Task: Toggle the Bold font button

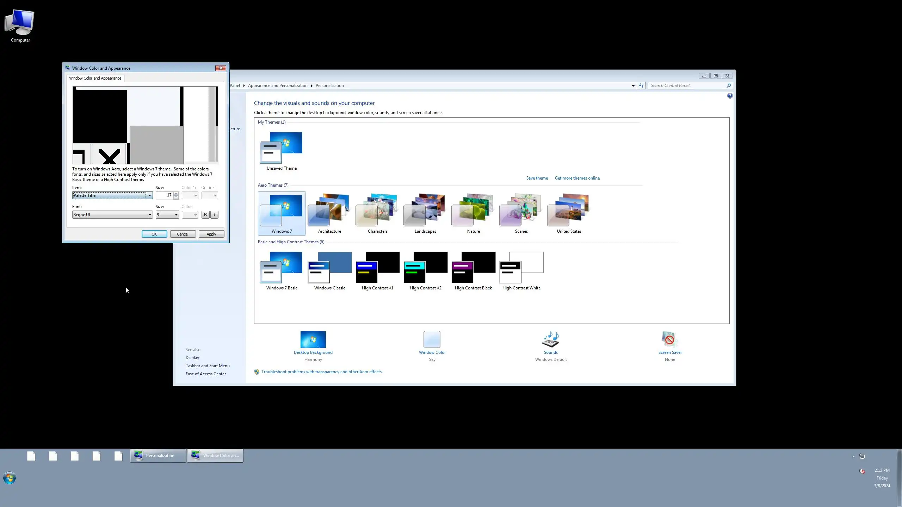Action: pyautogui.click(x=205, y=215)
